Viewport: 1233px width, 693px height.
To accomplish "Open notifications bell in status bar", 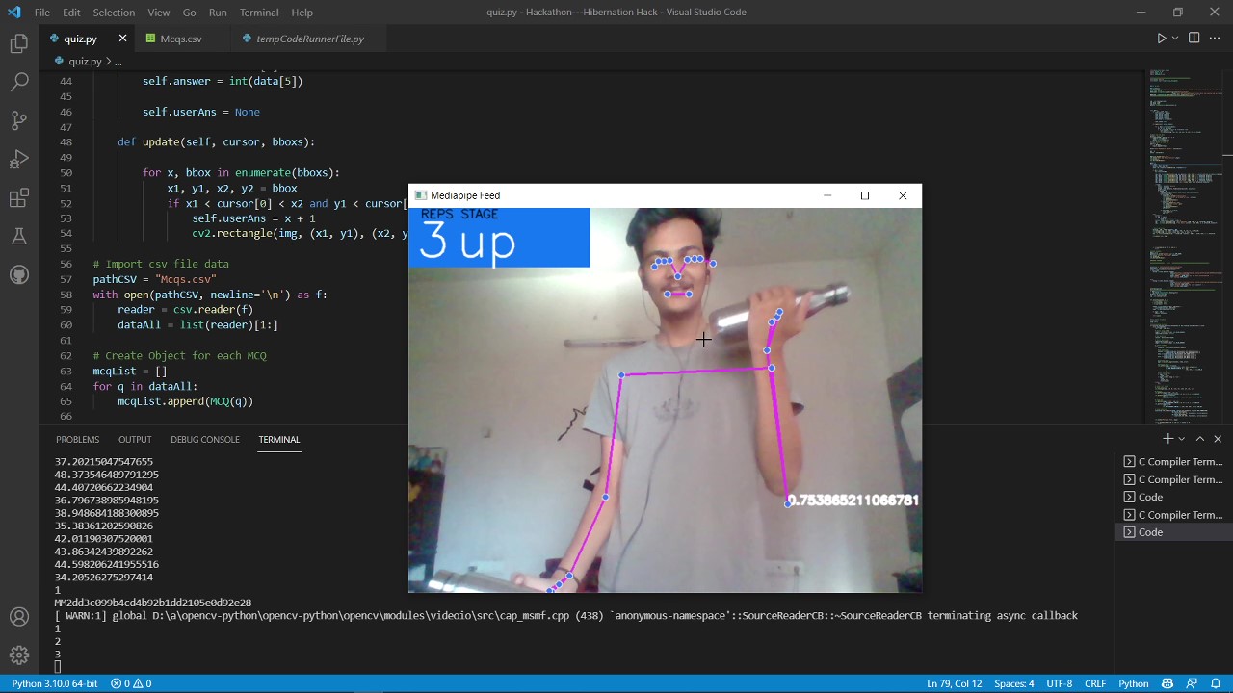I will (x=1215, y=683).
